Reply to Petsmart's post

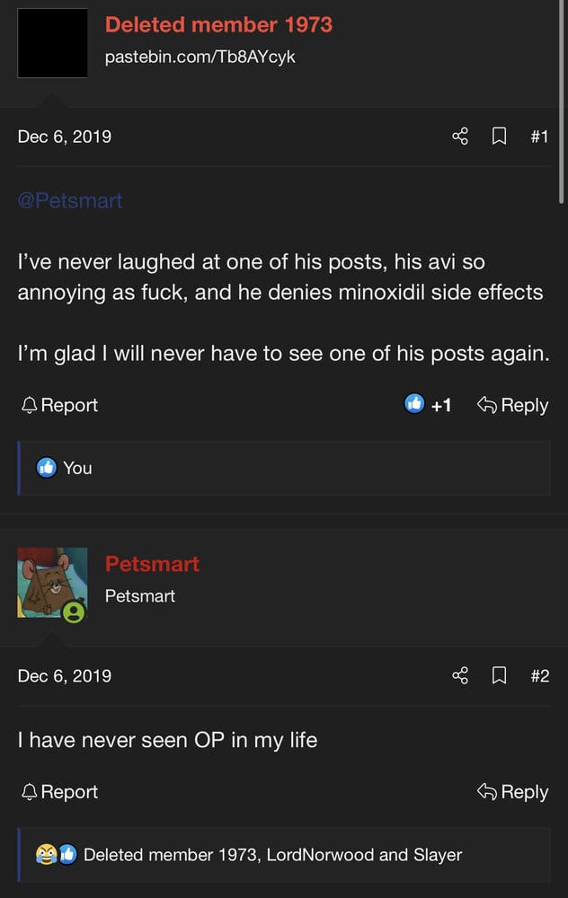pos(512,791)
